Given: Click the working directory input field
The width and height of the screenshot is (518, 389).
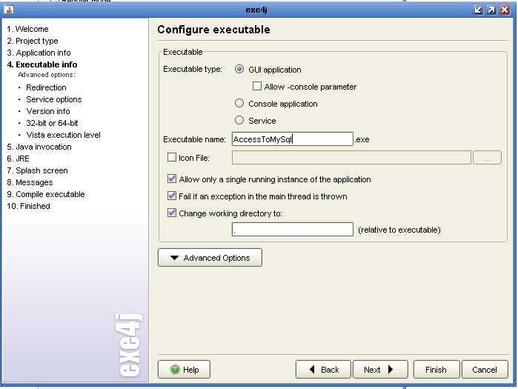Looking at the screenshot, I should 293,230.
